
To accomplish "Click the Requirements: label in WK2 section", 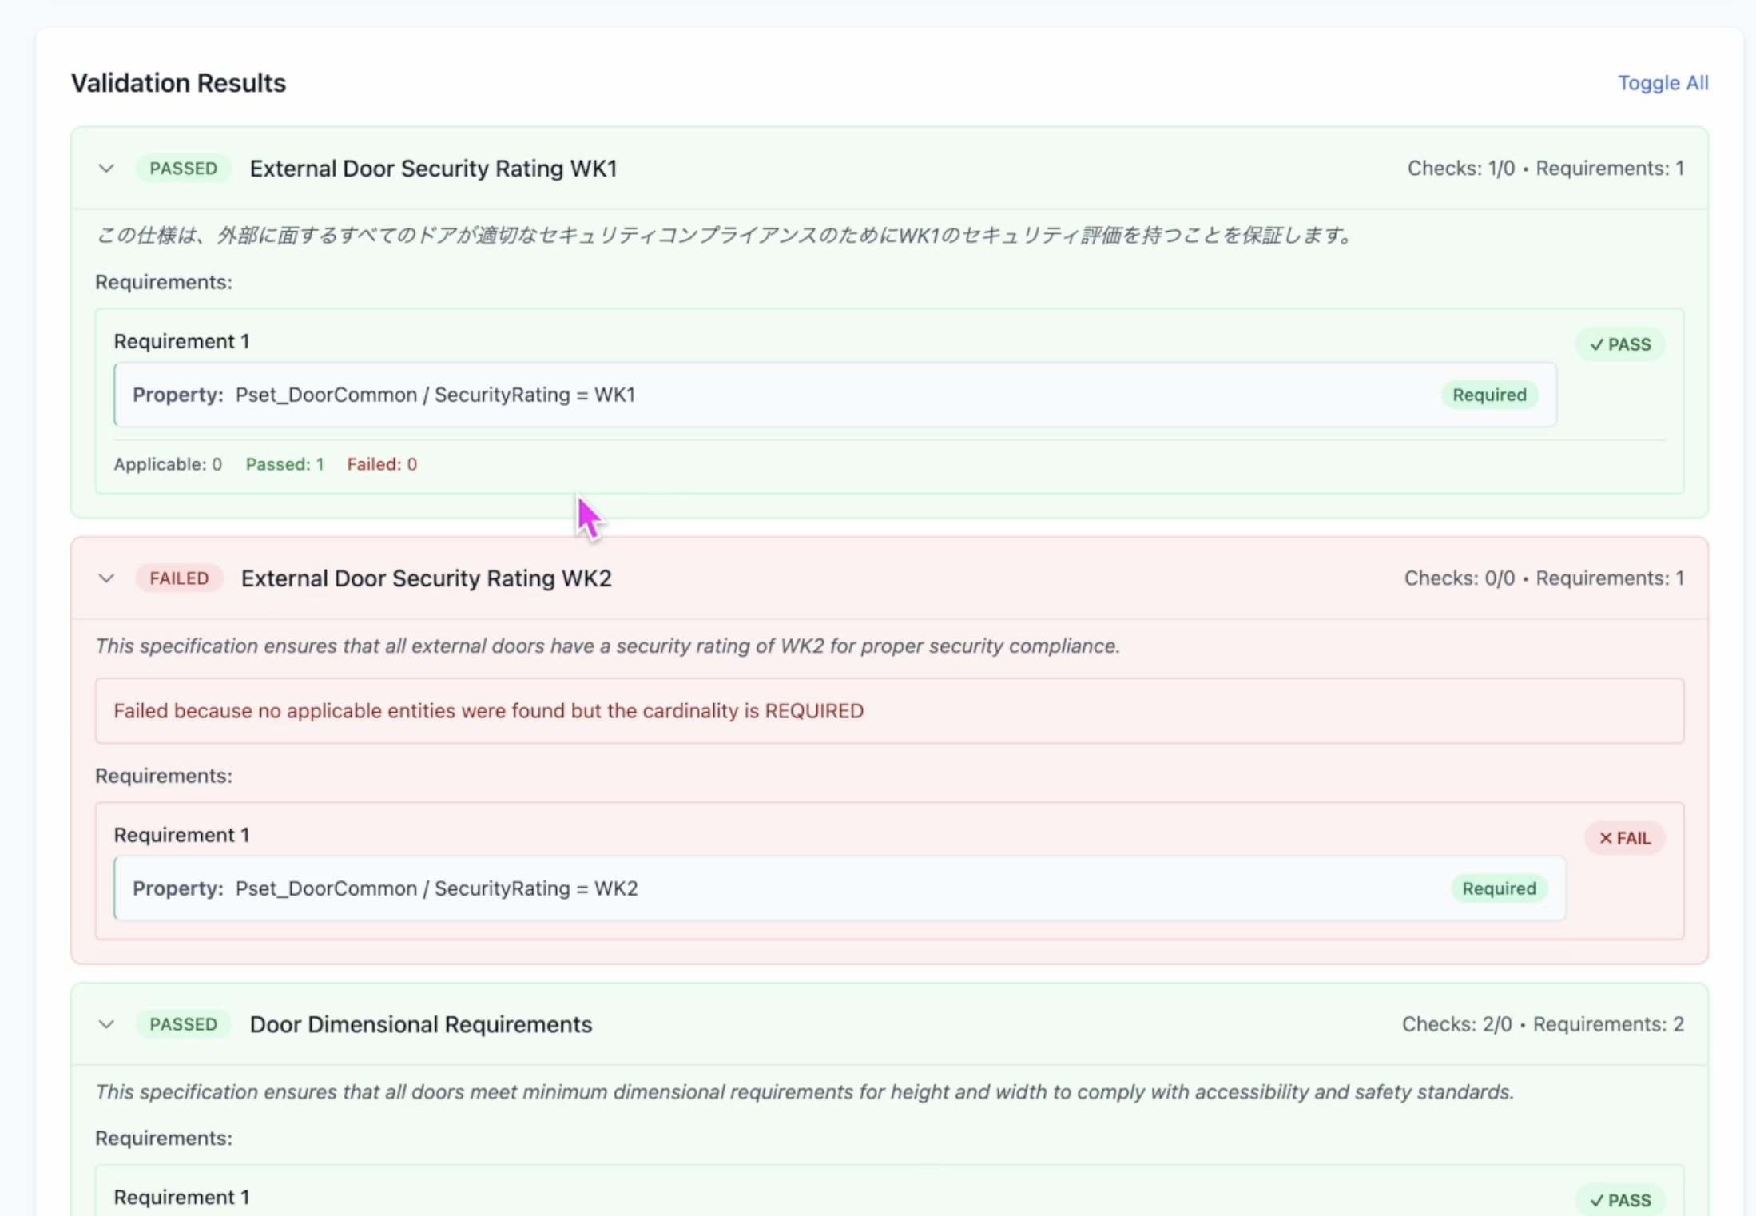I will tap(164, 776).
